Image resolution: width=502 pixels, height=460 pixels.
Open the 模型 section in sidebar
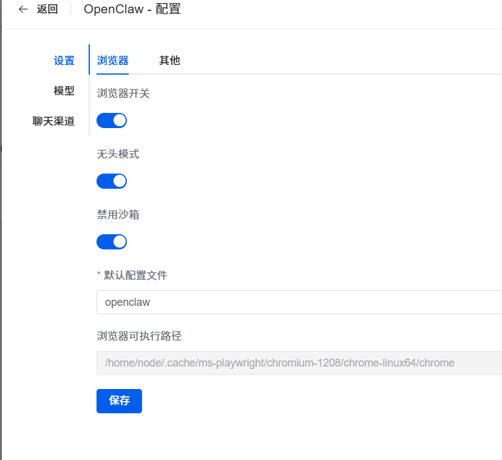(x=64, y=91)
